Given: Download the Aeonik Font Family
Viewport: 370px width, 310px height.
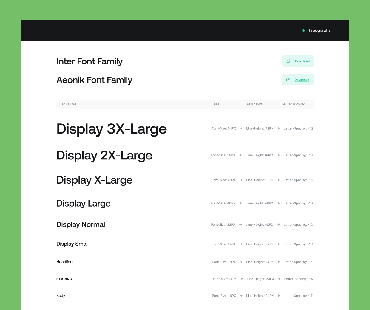Looking at the screenshot, I should click(302, 80).
